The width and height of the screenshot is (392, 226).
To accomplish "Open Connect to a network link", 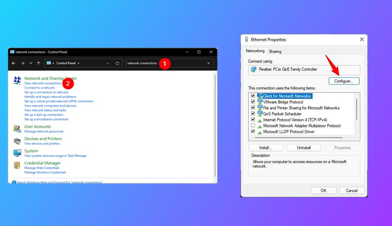I will 39,88.
